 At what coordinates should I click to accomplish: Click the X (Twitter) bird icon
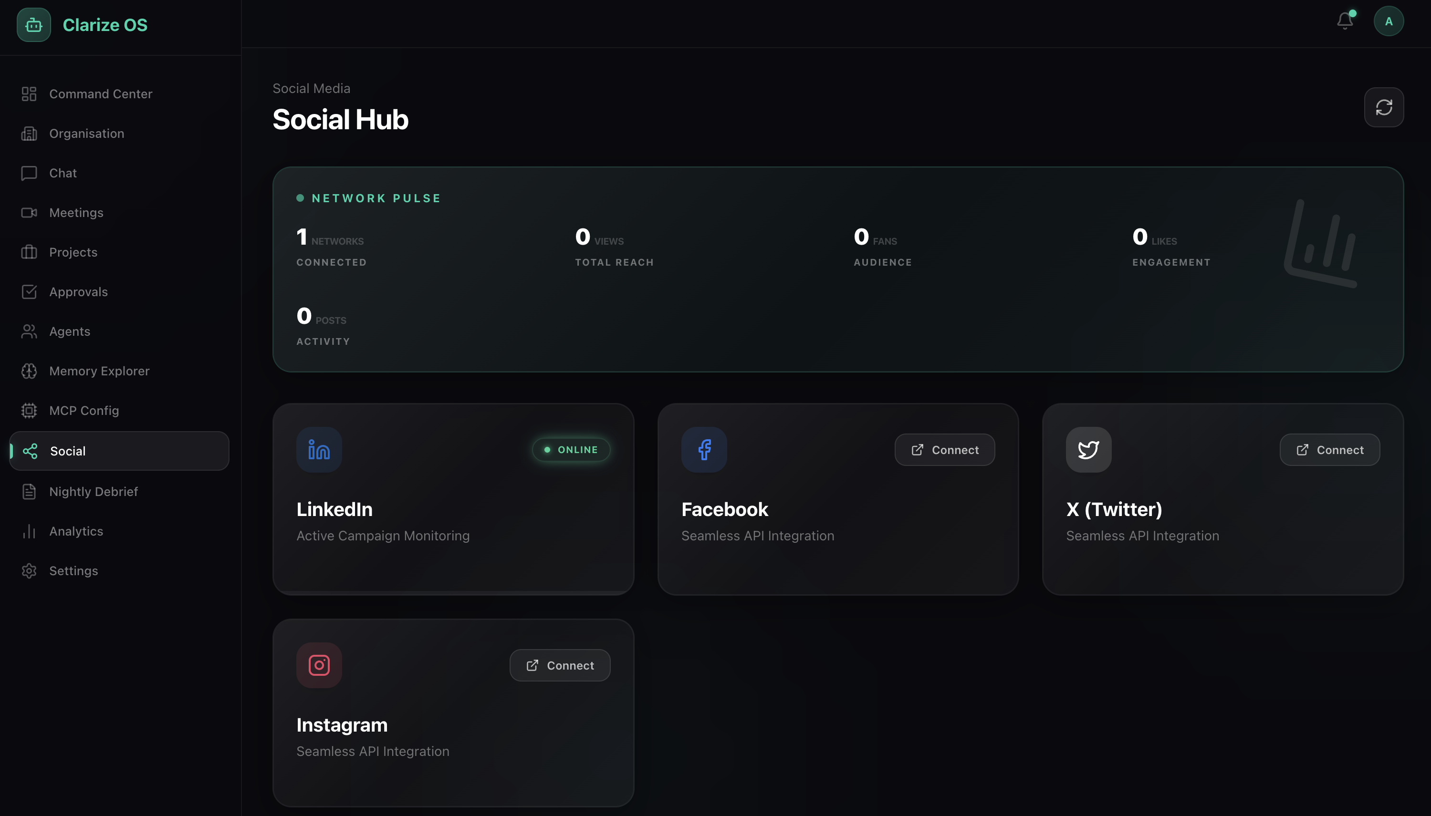(1088, 449)
